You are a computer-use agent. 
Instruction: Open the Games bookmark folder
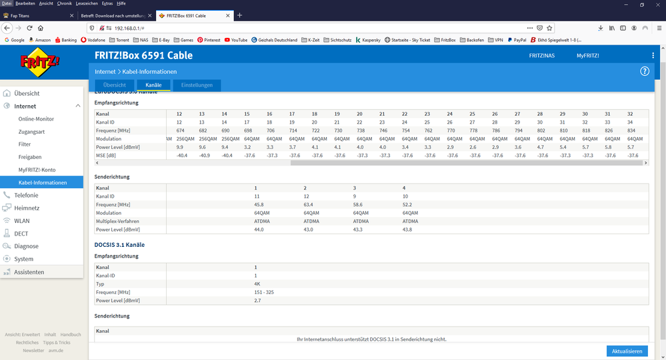pyautogui.click(x=183, y=40)
